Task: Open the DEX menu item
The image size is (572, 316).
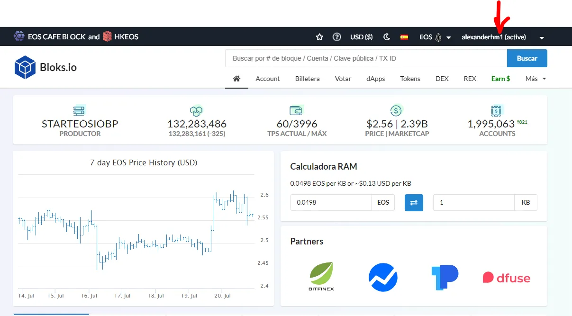Action: click(442, 79)
